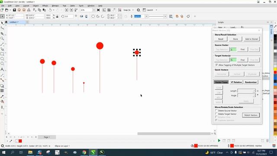This screenshot has height=156, width=277.
Task: Click the Source Vector number field
Action: 233,49
